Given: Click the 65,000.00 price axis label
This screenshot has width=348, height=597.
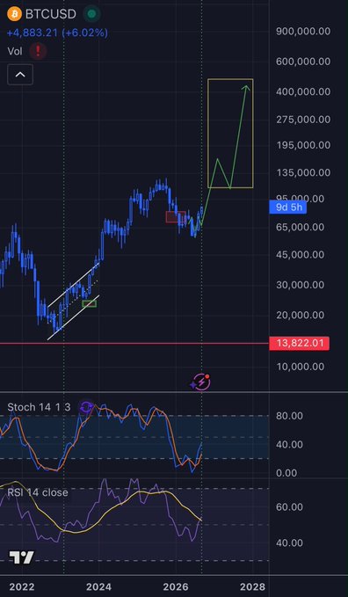Looking at the screenshot, I should point(301,227).
